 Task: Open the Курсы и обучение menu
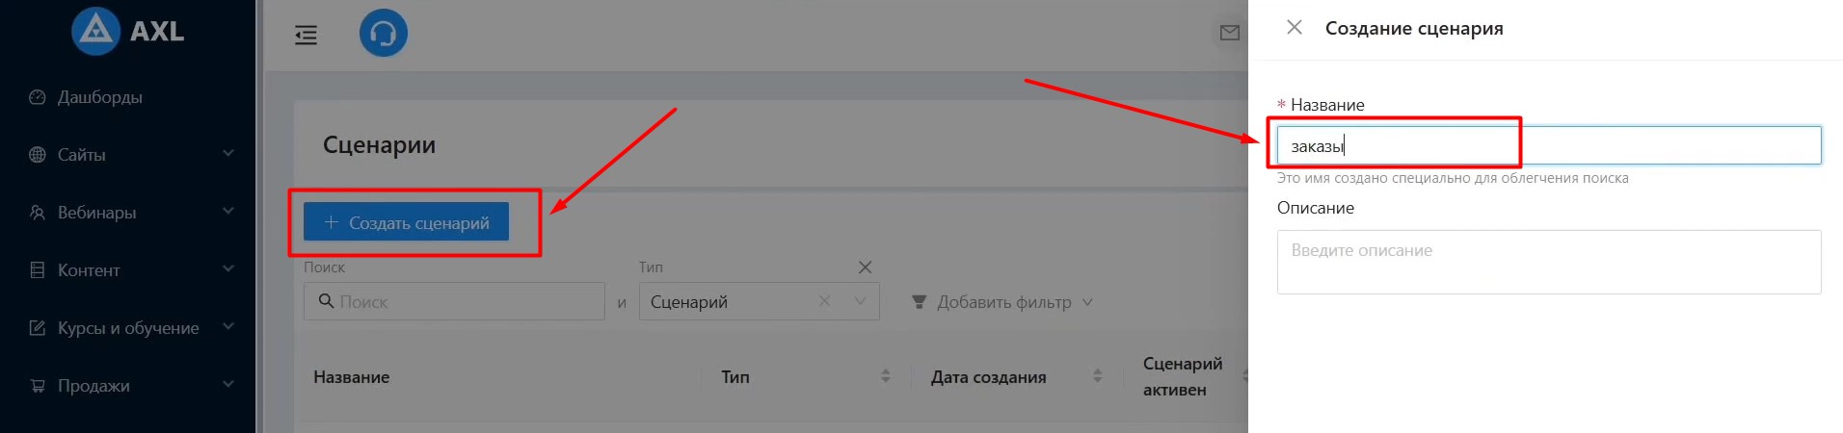pos(130,328)
